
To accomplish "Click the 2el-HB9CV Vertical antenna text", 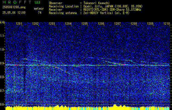I will click(98, 13).
